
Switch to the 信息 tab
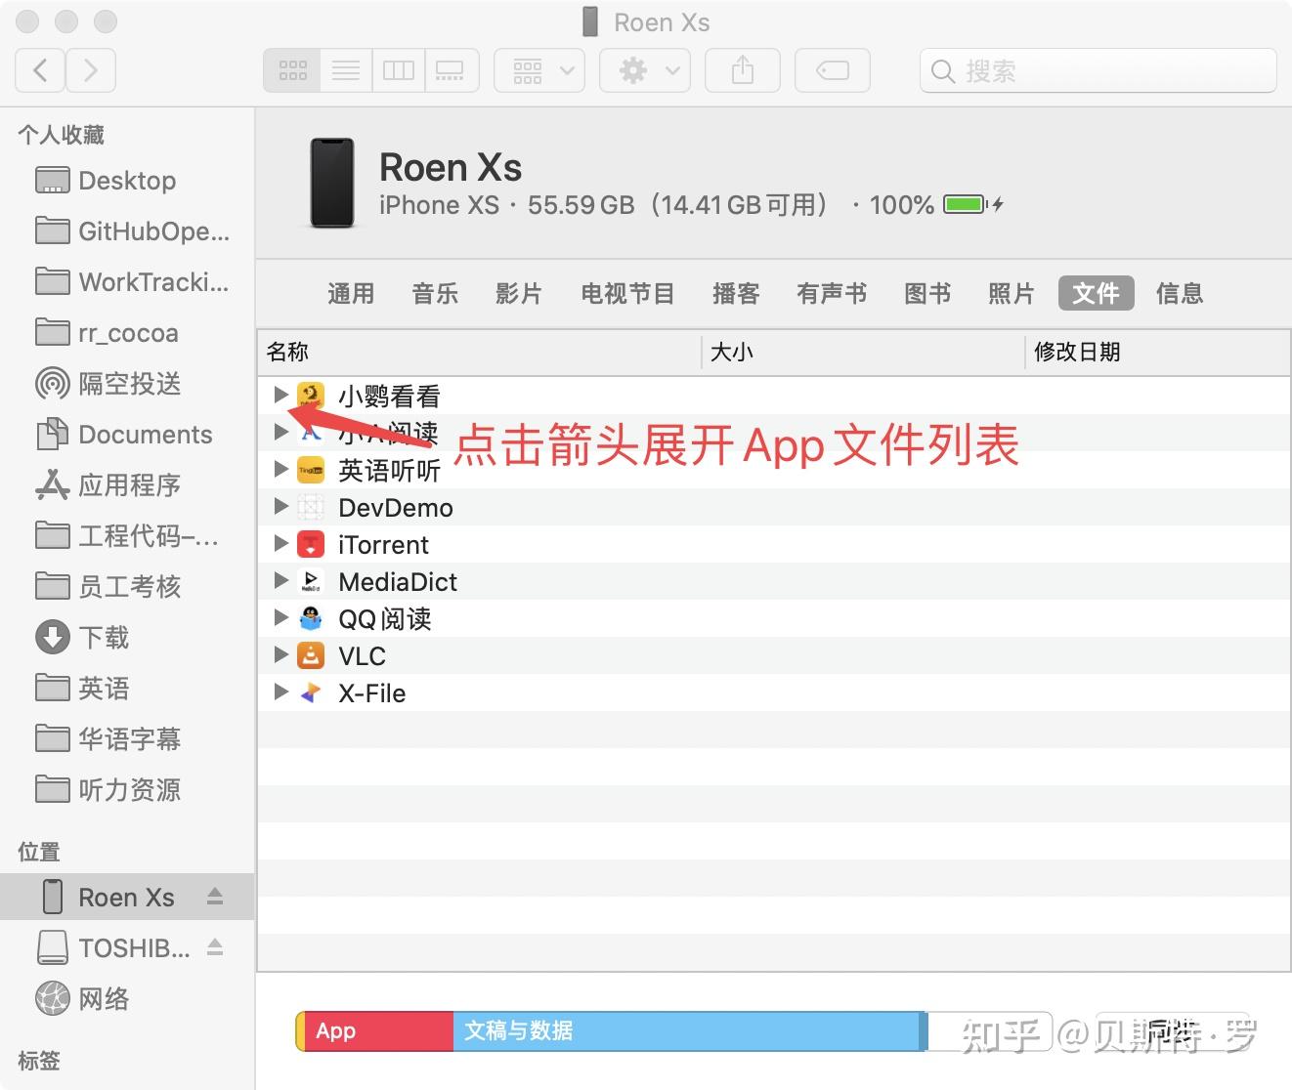(x=1180, y=293)
